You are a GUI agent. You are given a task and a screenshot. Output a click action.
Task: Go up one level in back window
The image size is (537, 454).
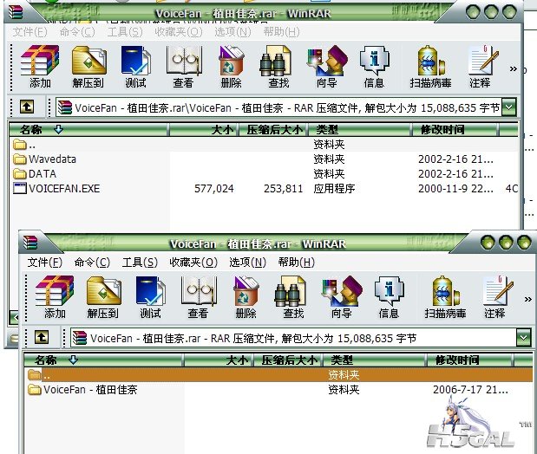(27, 107)
